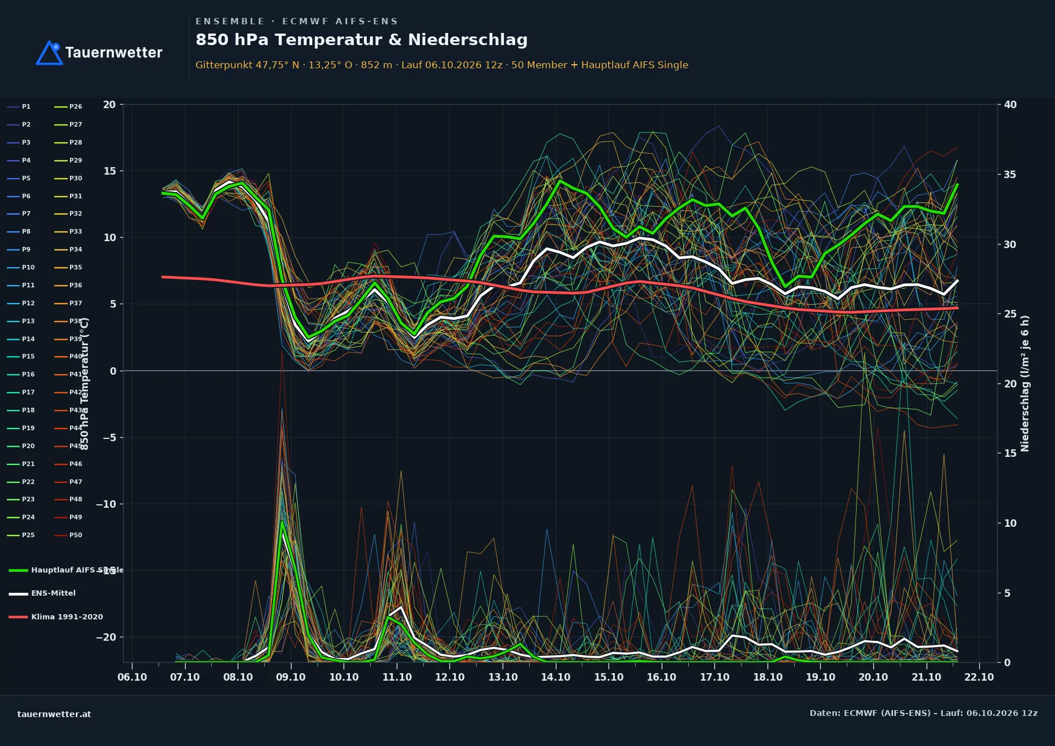This screenshot has width=1055, height=746.
Task: Click the 14.10 date tick label
Action: click(556, 677)
